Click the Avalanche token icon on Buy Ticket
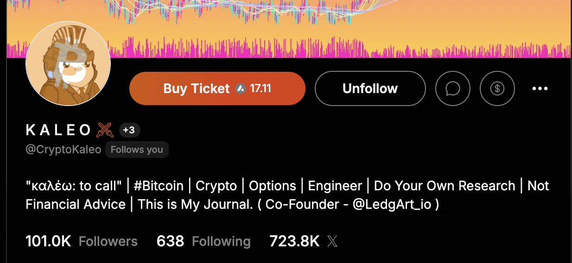This screenshot has height=263, width=572. [x=240, y=88]
